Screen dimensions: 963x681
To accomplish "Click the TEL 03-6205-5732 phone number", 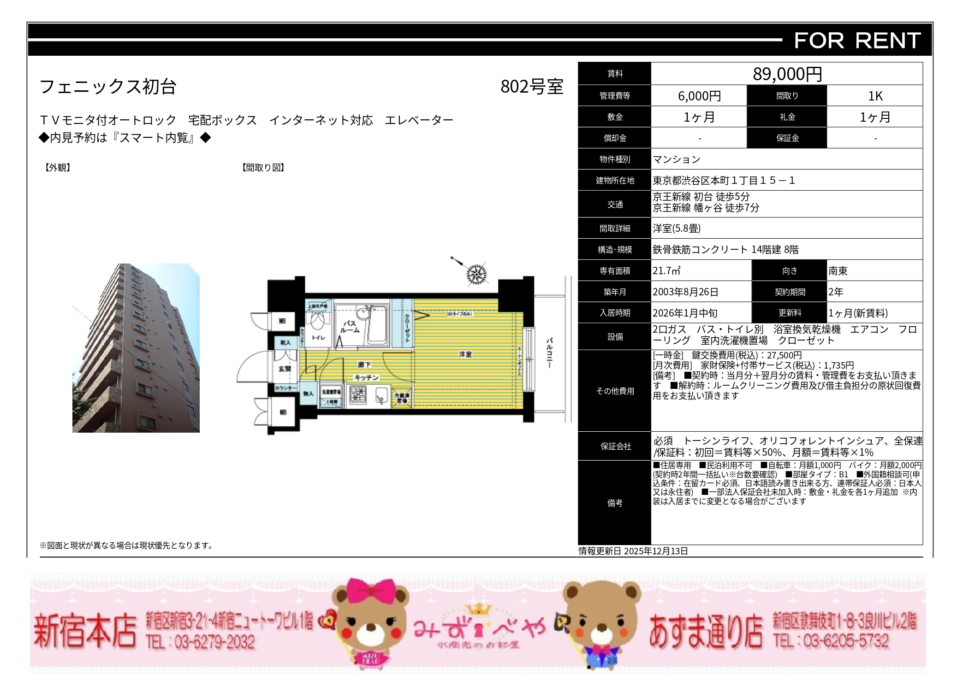I will (x=831, y=640).
